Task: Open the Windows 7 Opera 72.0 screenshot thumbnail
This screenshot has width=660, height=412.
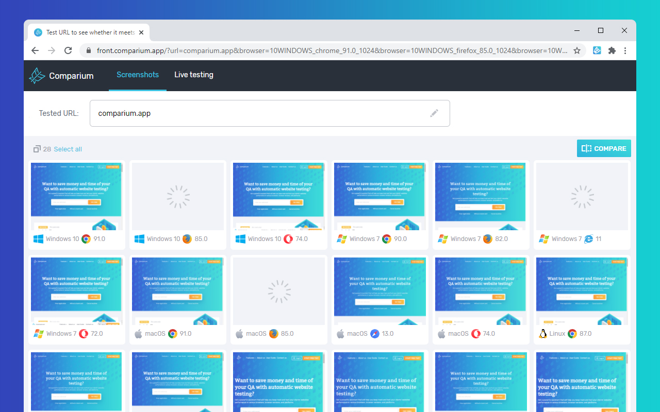Action: 76,291
